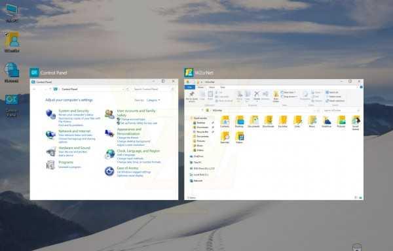Click the Hardware and Sound printer icon
The width and height of the screenshot is (393, 251).
tap(51, 151)
